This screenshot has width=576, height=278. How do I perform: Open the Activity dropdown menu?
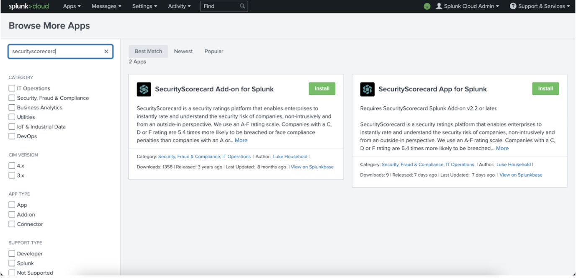click(x=179, y=6)
